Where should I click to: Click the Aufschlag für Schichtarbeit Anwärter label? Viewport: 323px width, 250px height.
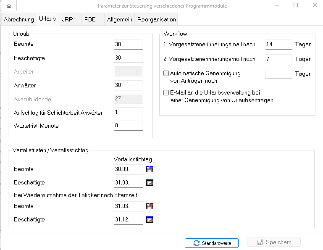tap(58, 113)
